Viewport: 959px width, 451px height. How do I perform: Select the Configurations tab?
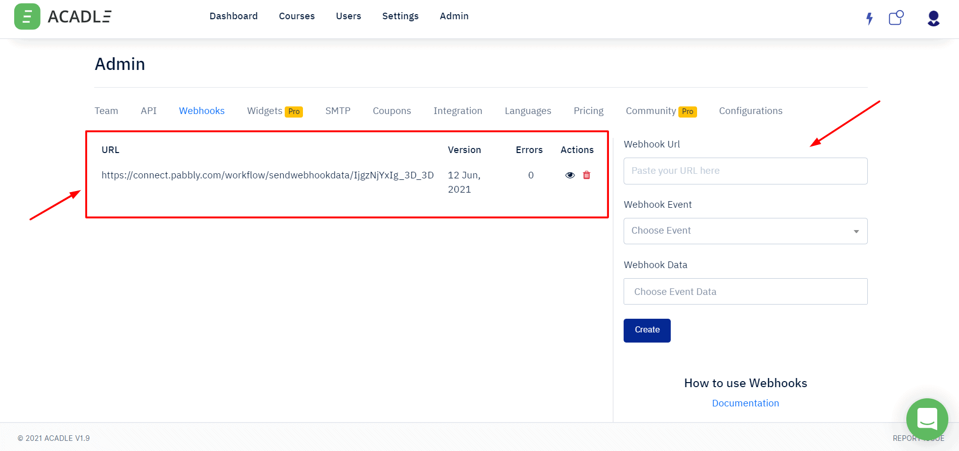tap(750, 111)
